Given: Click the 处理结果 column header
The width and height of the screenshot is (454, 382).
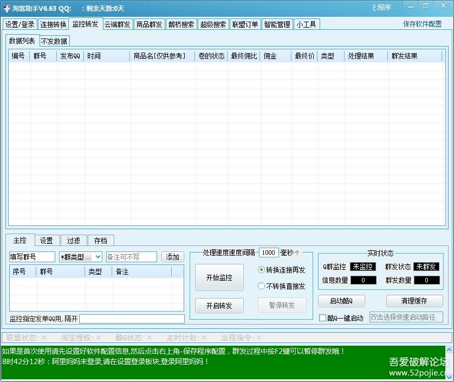Looking at the screenshot, I should pos(366,56).
